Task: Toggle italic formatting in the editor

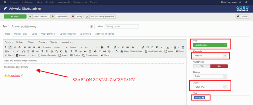Action: pyautogui.click(x=10, y=47)
